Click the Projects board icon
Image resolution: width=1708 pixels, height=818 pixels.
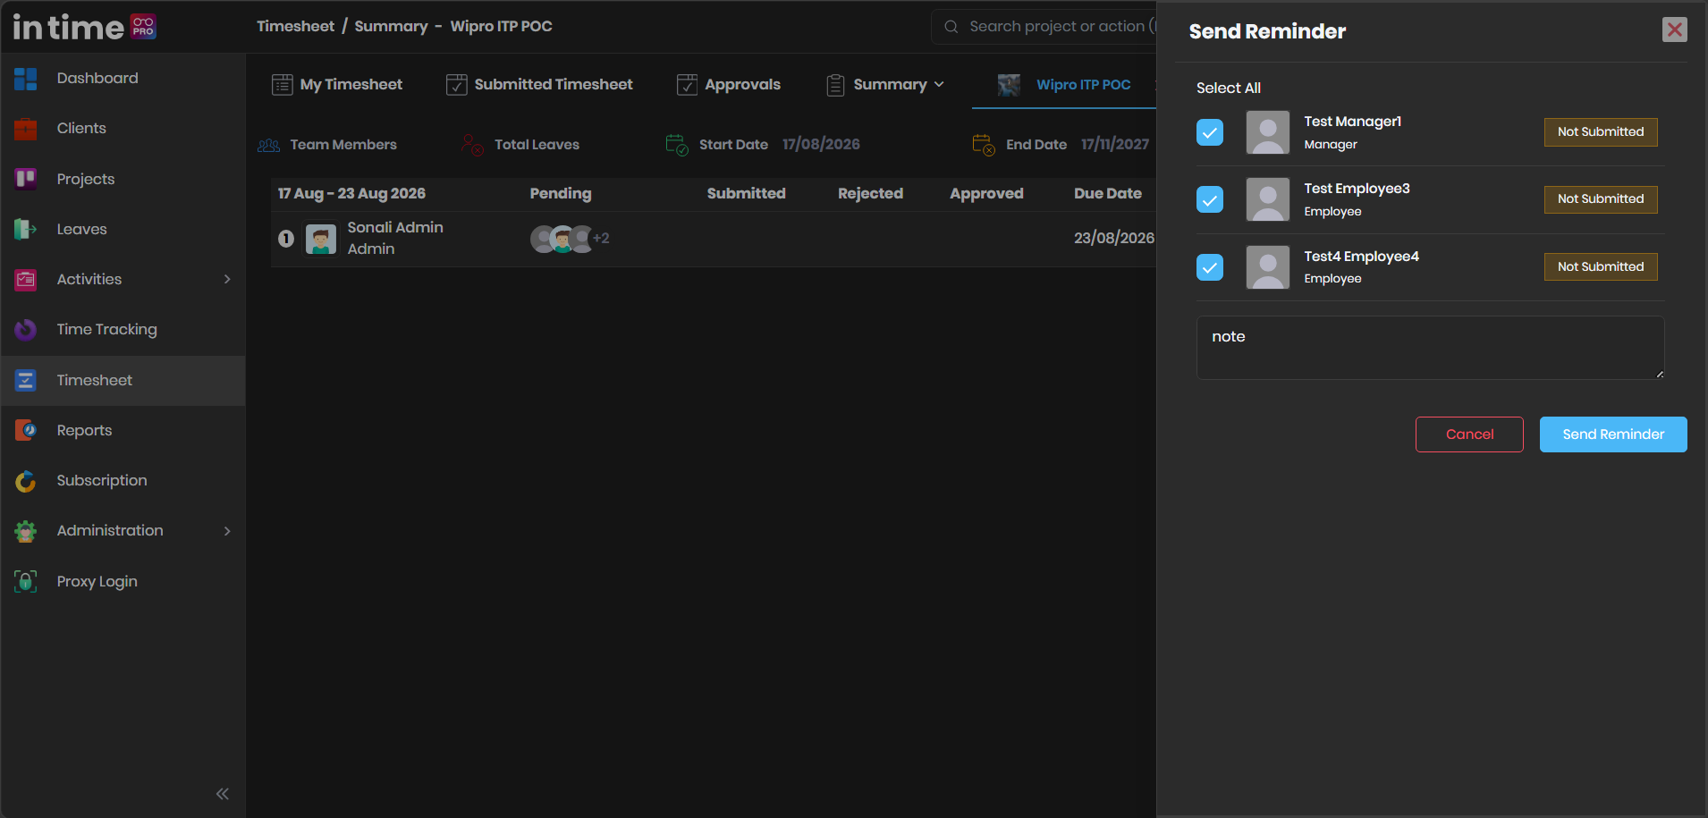[26, 179]
